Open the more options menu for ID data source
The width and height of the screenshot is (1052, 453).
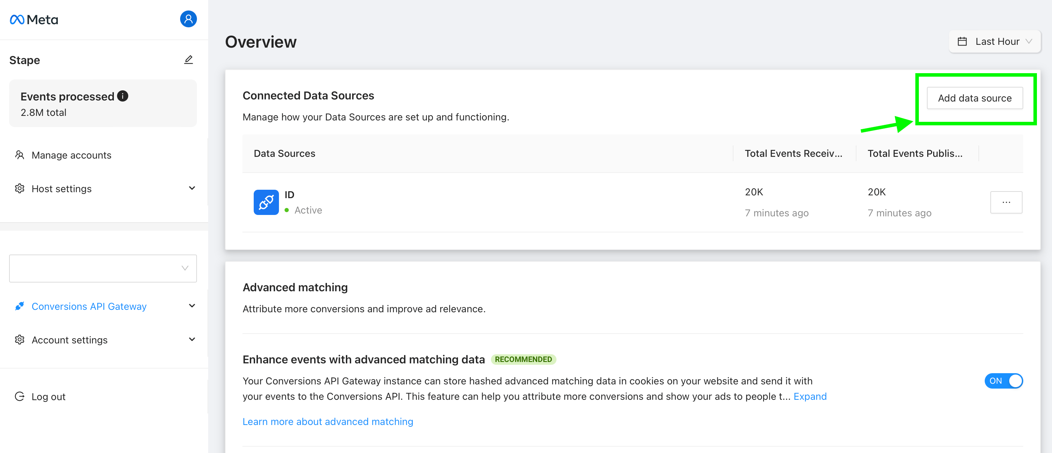(x=1006, y=202)
